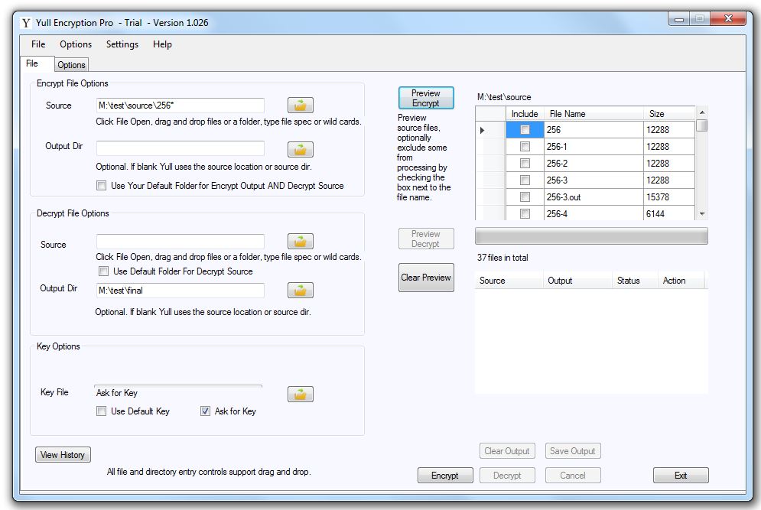Check Include box for file 256-1
Screen dimensions: 761x510
[x=525, y=147]
